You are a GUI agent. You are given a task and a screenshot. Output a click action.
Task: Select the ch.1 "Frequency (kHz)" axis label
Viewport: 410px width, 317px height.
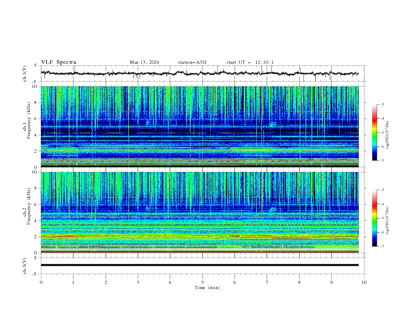(x=29, y=119)
